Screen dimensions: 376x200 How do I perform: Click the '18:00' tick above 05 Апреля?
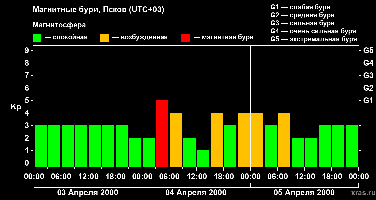pyautogui.click(x=332, y=177)
